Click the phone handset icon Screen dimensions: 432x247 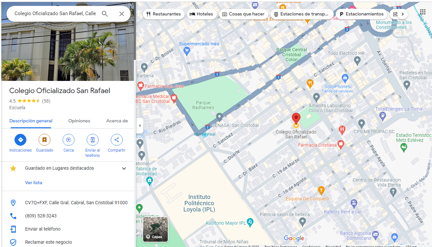[x=13, y=216]
